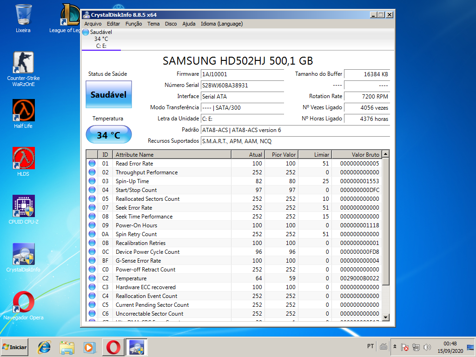Click the attribute list vertical scrollbar thumb
This screenshot has width=476, height=357.
[385, 221]
